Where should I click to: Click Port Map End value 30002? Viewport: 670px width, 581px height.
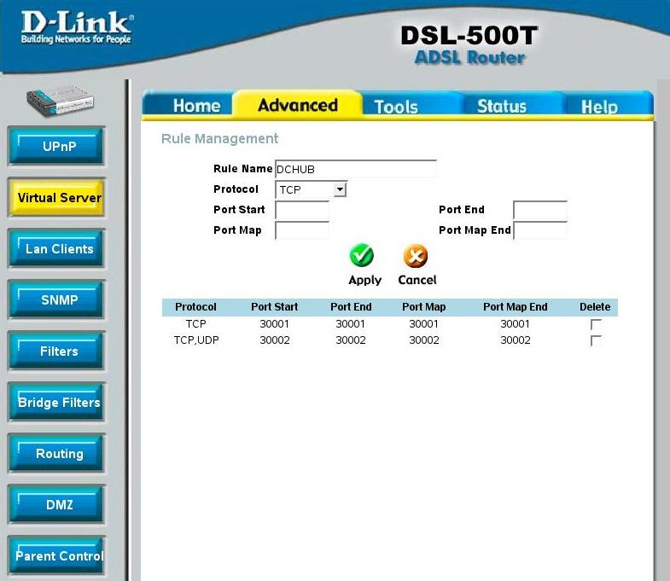516,340
